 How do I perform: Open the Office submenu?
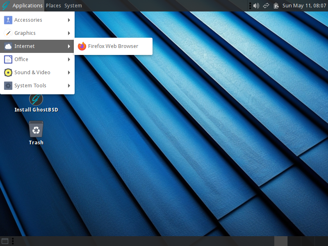37,59
